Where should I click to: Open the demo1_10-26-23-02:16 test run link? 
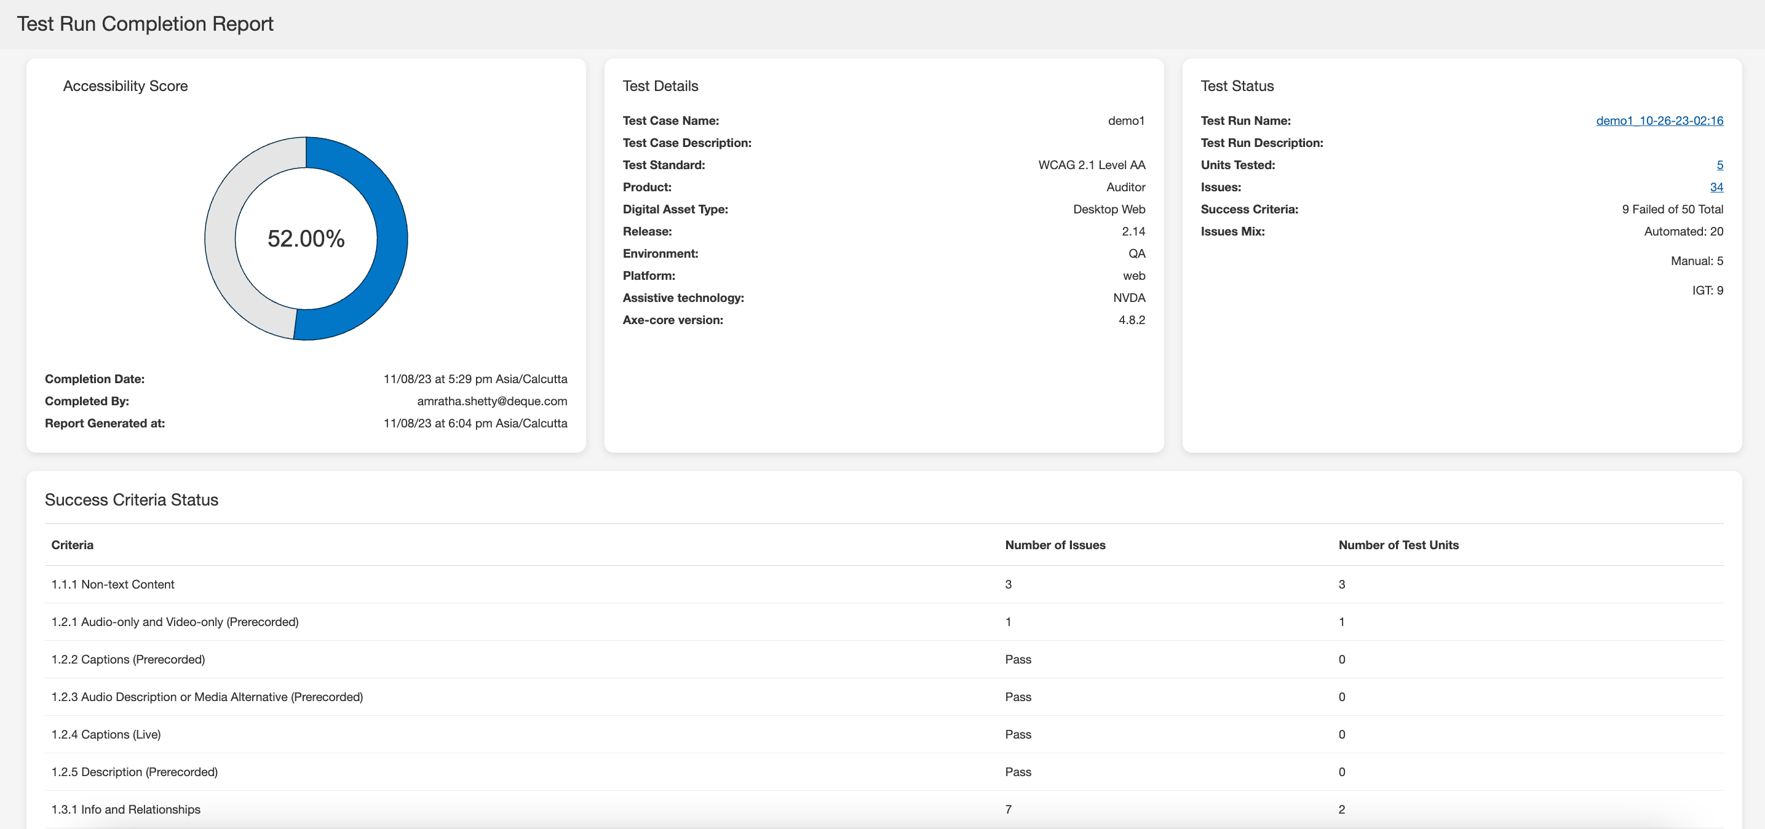click(x=1659, y=121)
